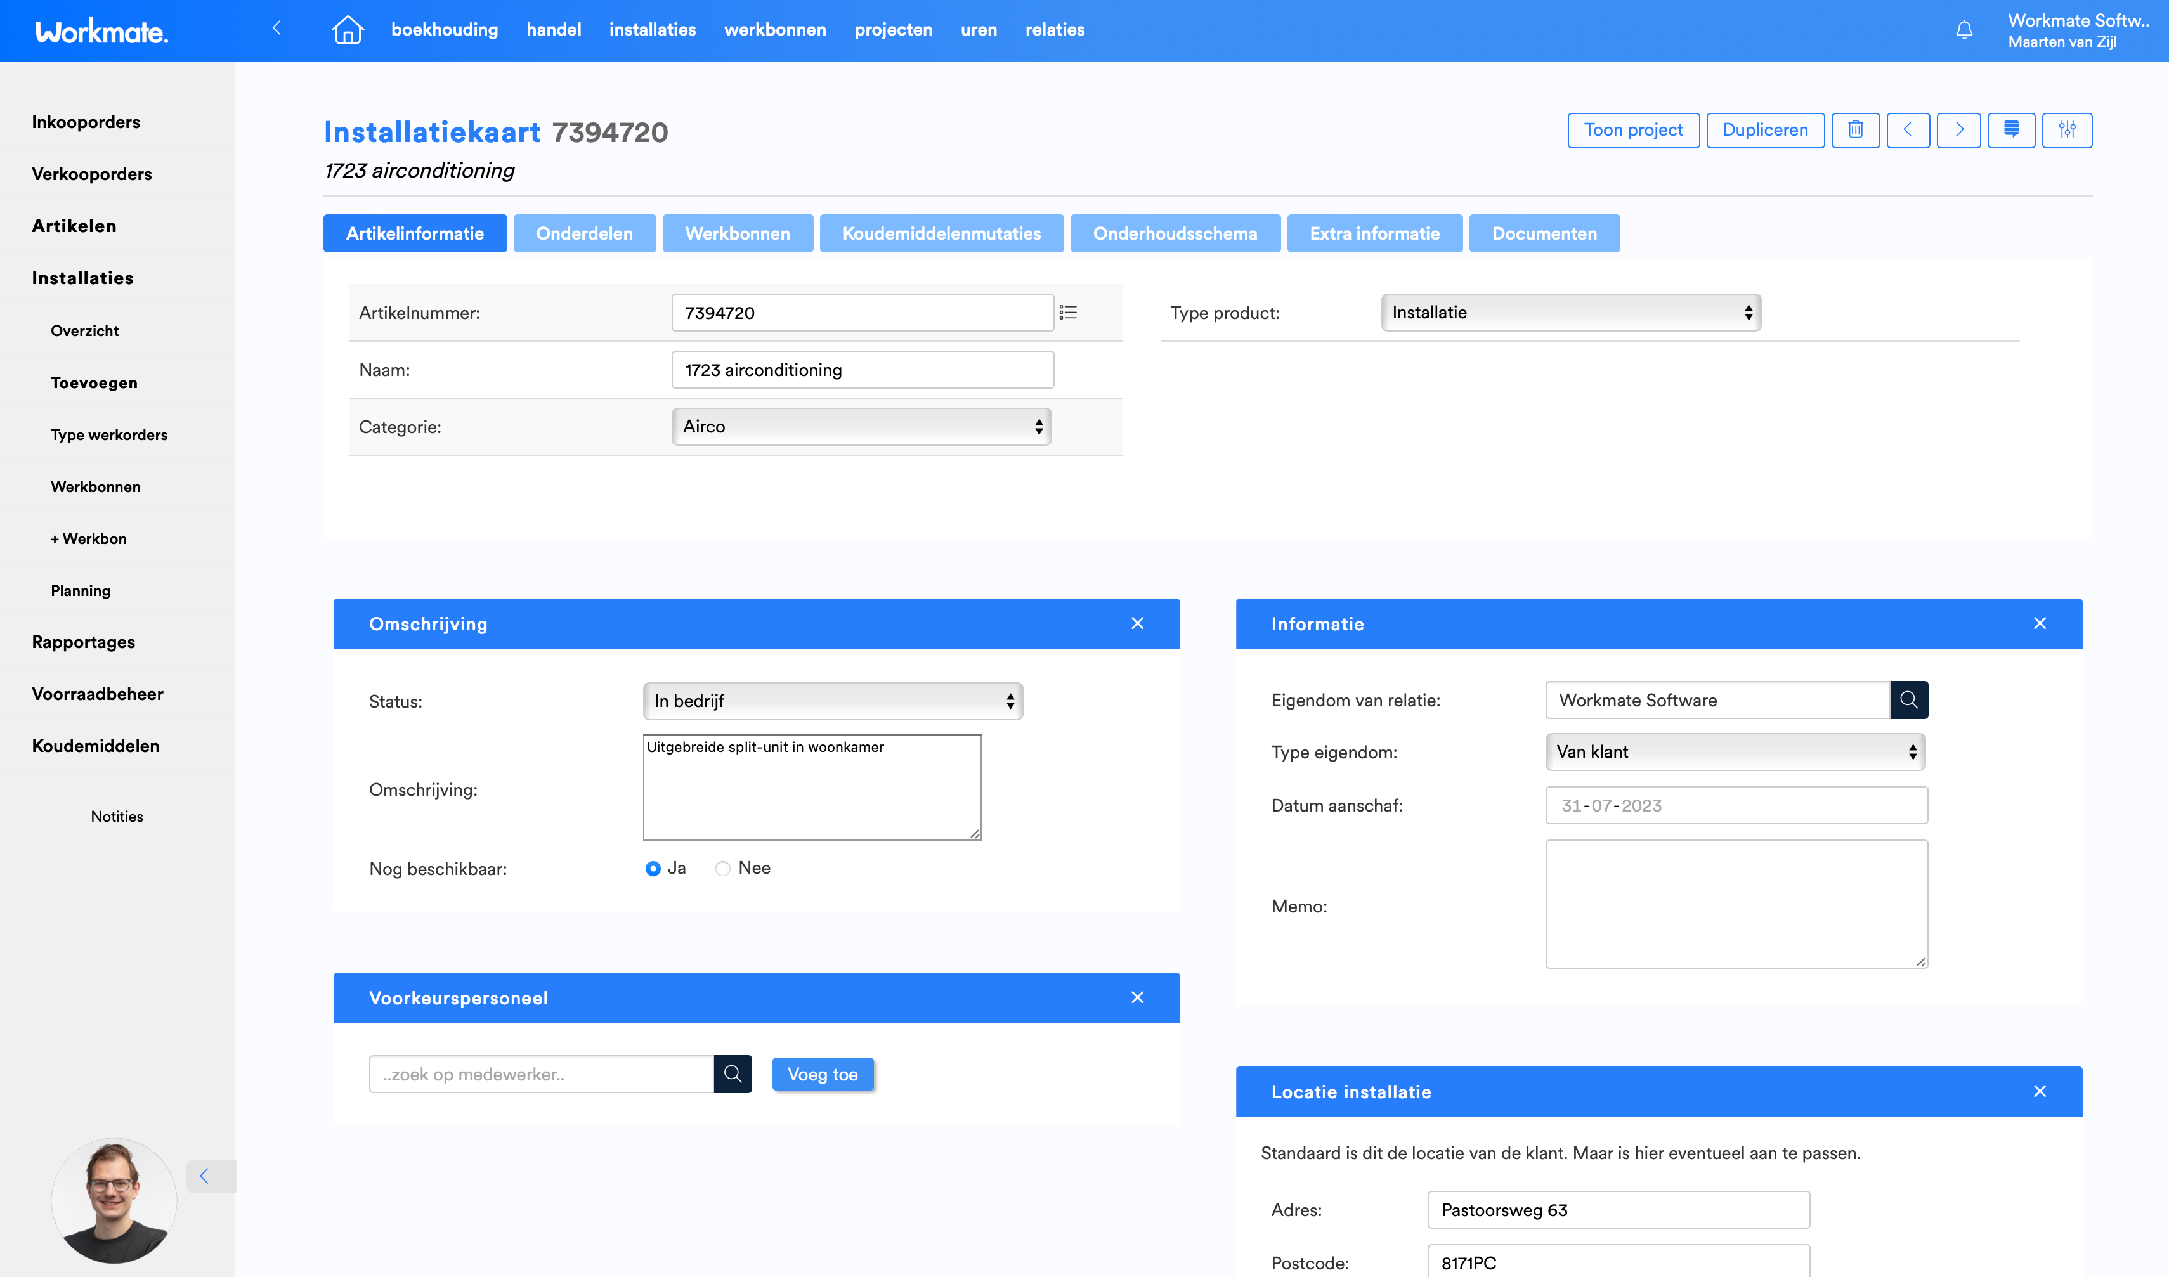Screen dimensions: 2169x1277
Task: Switch to the Onderhoudsschema tab
Action: [x=1175, y=233]
